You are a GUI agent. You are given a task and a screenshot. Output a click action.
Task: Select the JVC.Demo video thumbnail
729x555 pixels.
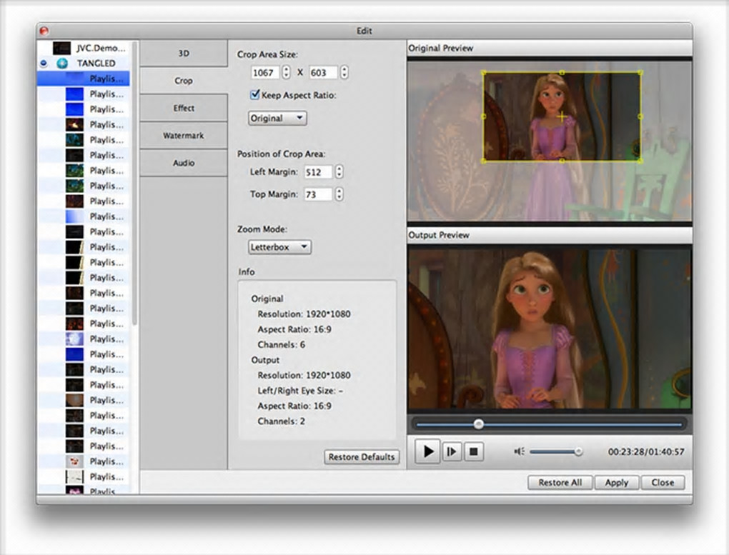[62, 48]
